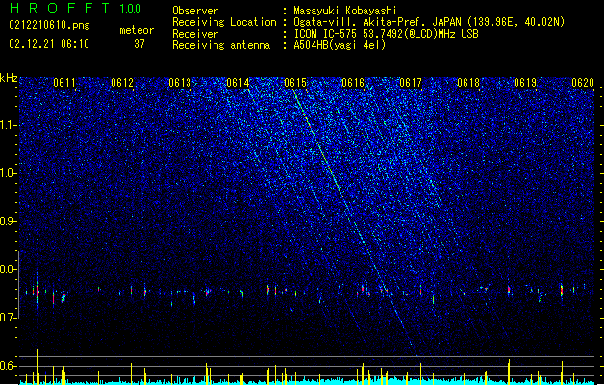The height and width of the screenshot is (385, 605).
Task: Select antenna value A504HB(yagi 4el)
Action: (340, 45)
